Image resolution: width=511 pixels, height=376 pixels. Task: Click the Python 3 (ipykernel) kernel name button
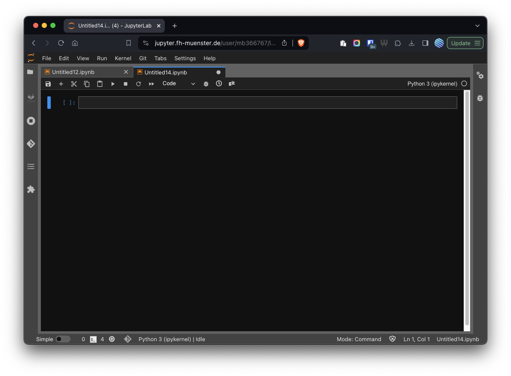click(x=432, y=84)
